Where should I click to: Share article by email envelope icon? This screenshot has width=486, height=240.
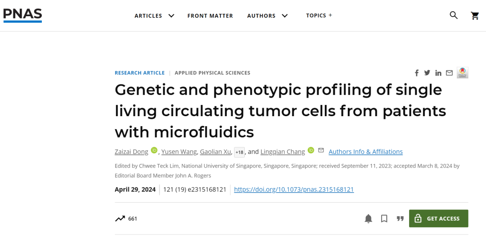point(449,73)
